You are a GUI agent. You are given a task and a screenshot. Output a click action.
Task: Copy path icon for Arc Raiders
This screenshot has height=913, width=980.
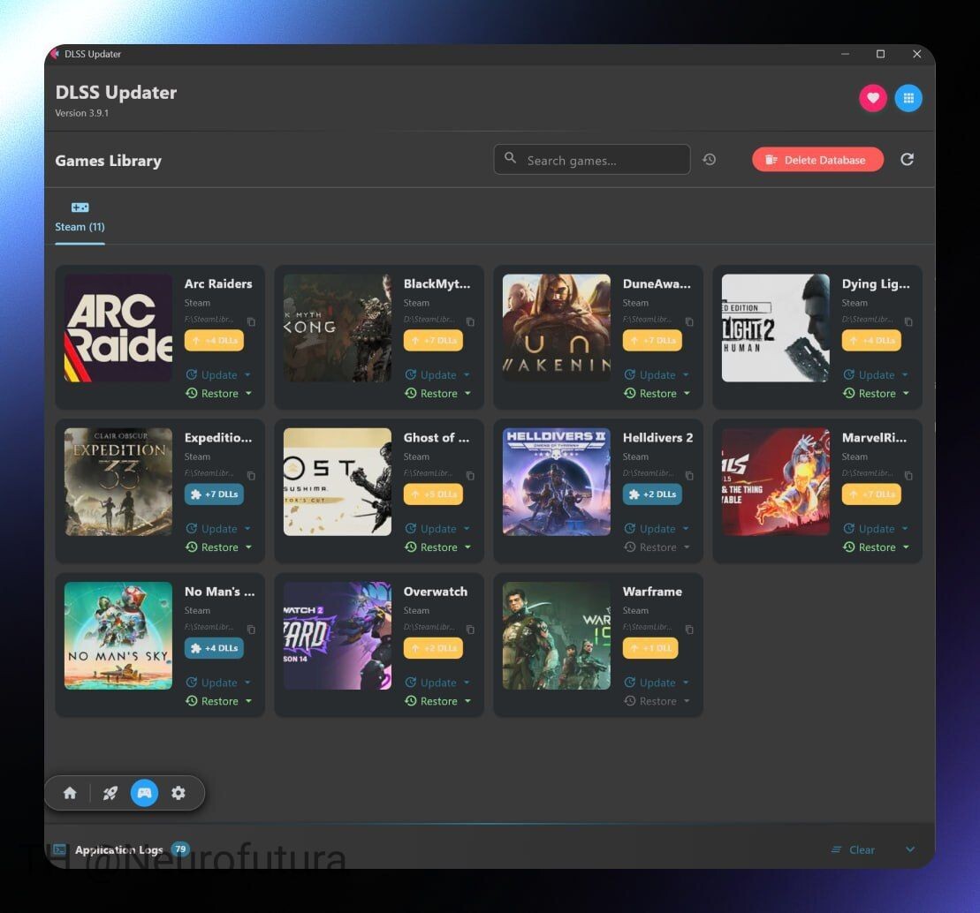[x=251, y=321]
